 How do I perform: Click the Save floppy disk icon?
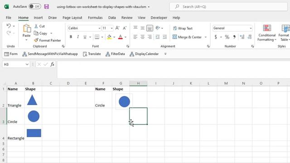(x=46, y=7)
